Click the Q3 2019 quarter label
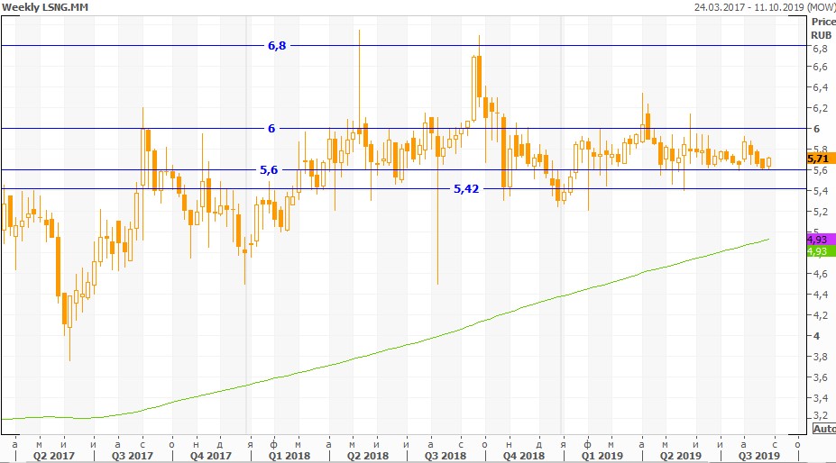The image size is (836, 463). point(759,456)
